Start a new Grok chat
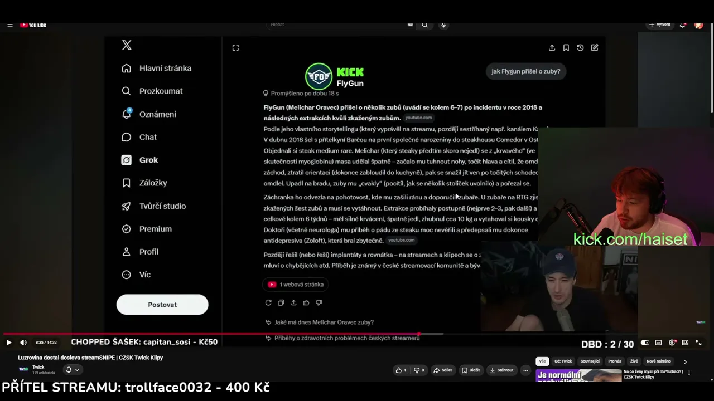 click(595, 48)
